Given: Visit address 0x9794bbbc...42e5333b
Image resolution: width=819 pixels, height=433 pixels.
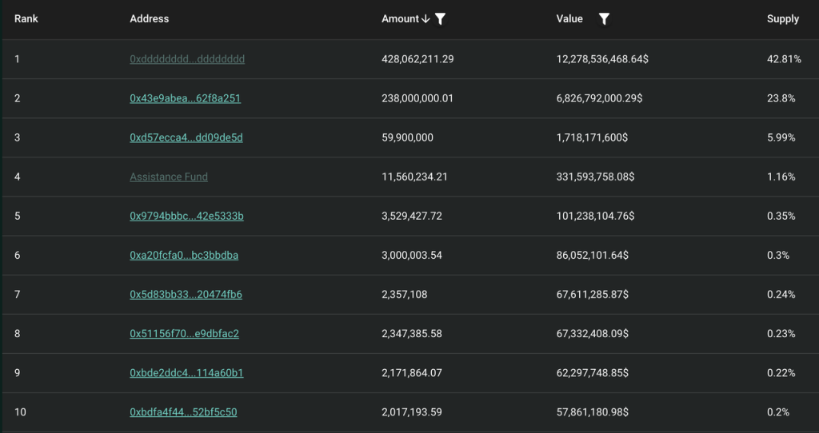Looking at the screenshot, I should coord(186,216).
